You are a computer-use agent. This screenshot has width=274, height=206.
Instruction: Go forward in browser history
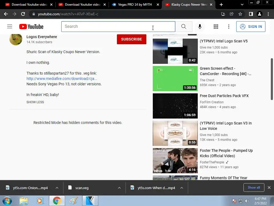[14, 14]
